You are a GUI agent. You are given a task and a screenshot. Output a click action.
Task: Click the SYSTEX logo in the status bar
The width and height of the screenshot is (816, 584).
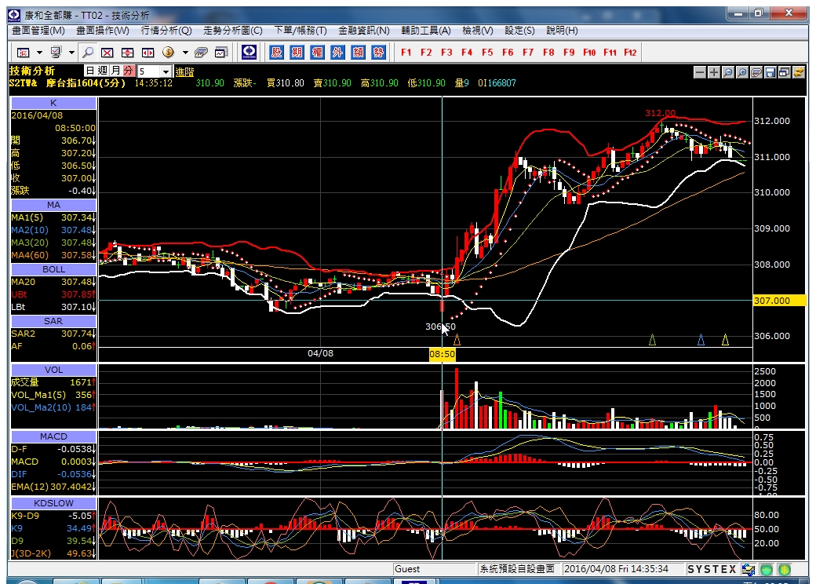(x=712, y=569)
